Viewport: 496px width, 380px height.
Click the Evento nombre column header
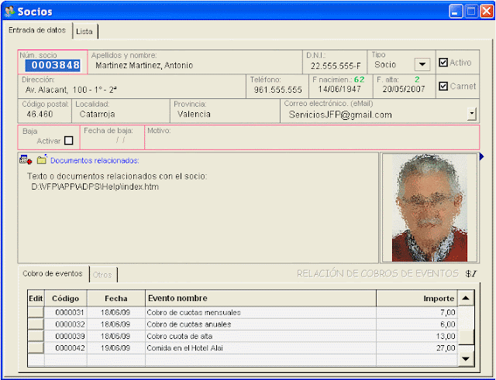tap(260, 298)
